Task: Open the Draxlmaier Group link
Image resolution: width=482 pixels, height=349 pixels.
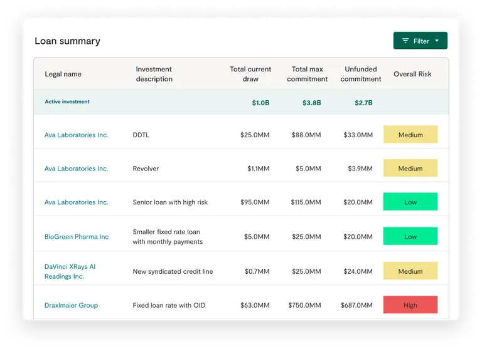Action: point(71,305)
